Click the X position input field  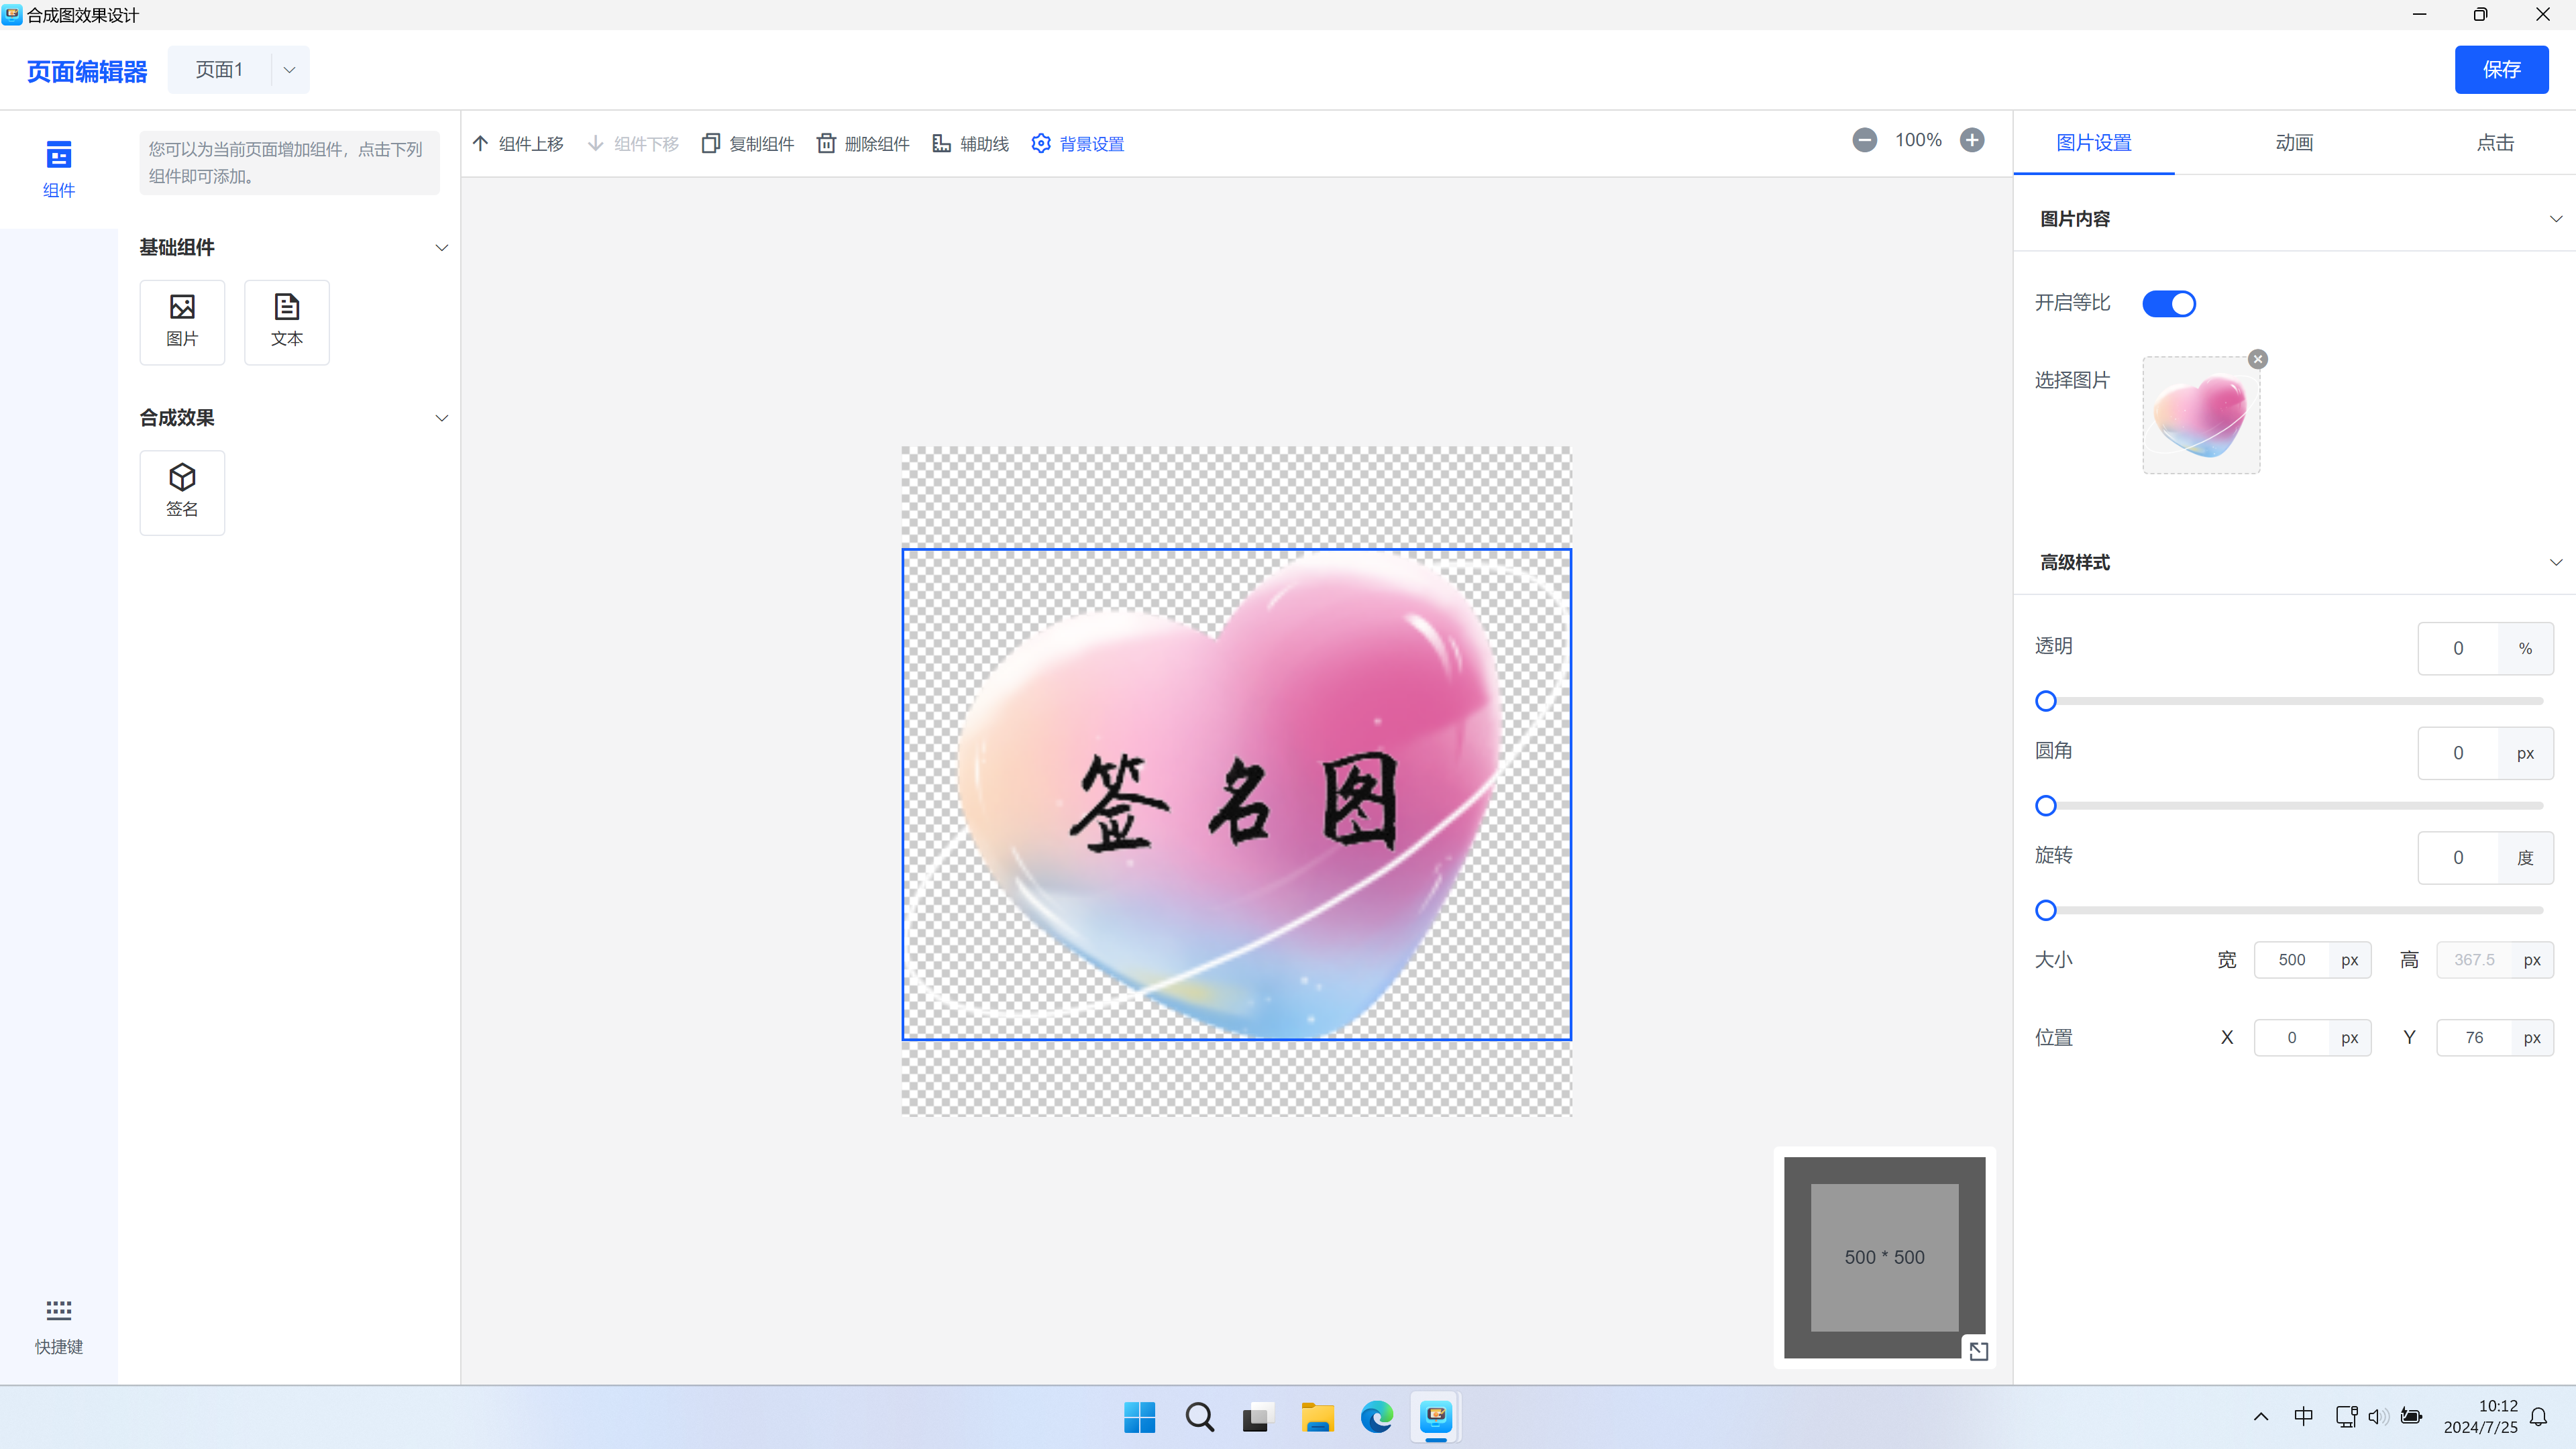[2292, 1038]
